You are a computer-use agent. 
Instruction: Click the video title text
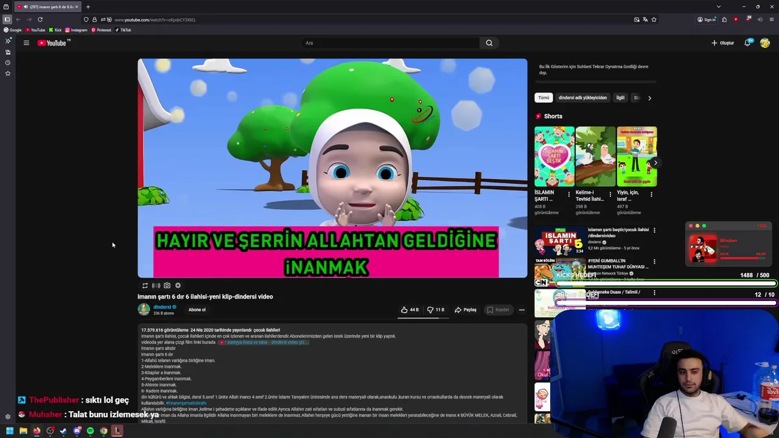tap(205, 297)
